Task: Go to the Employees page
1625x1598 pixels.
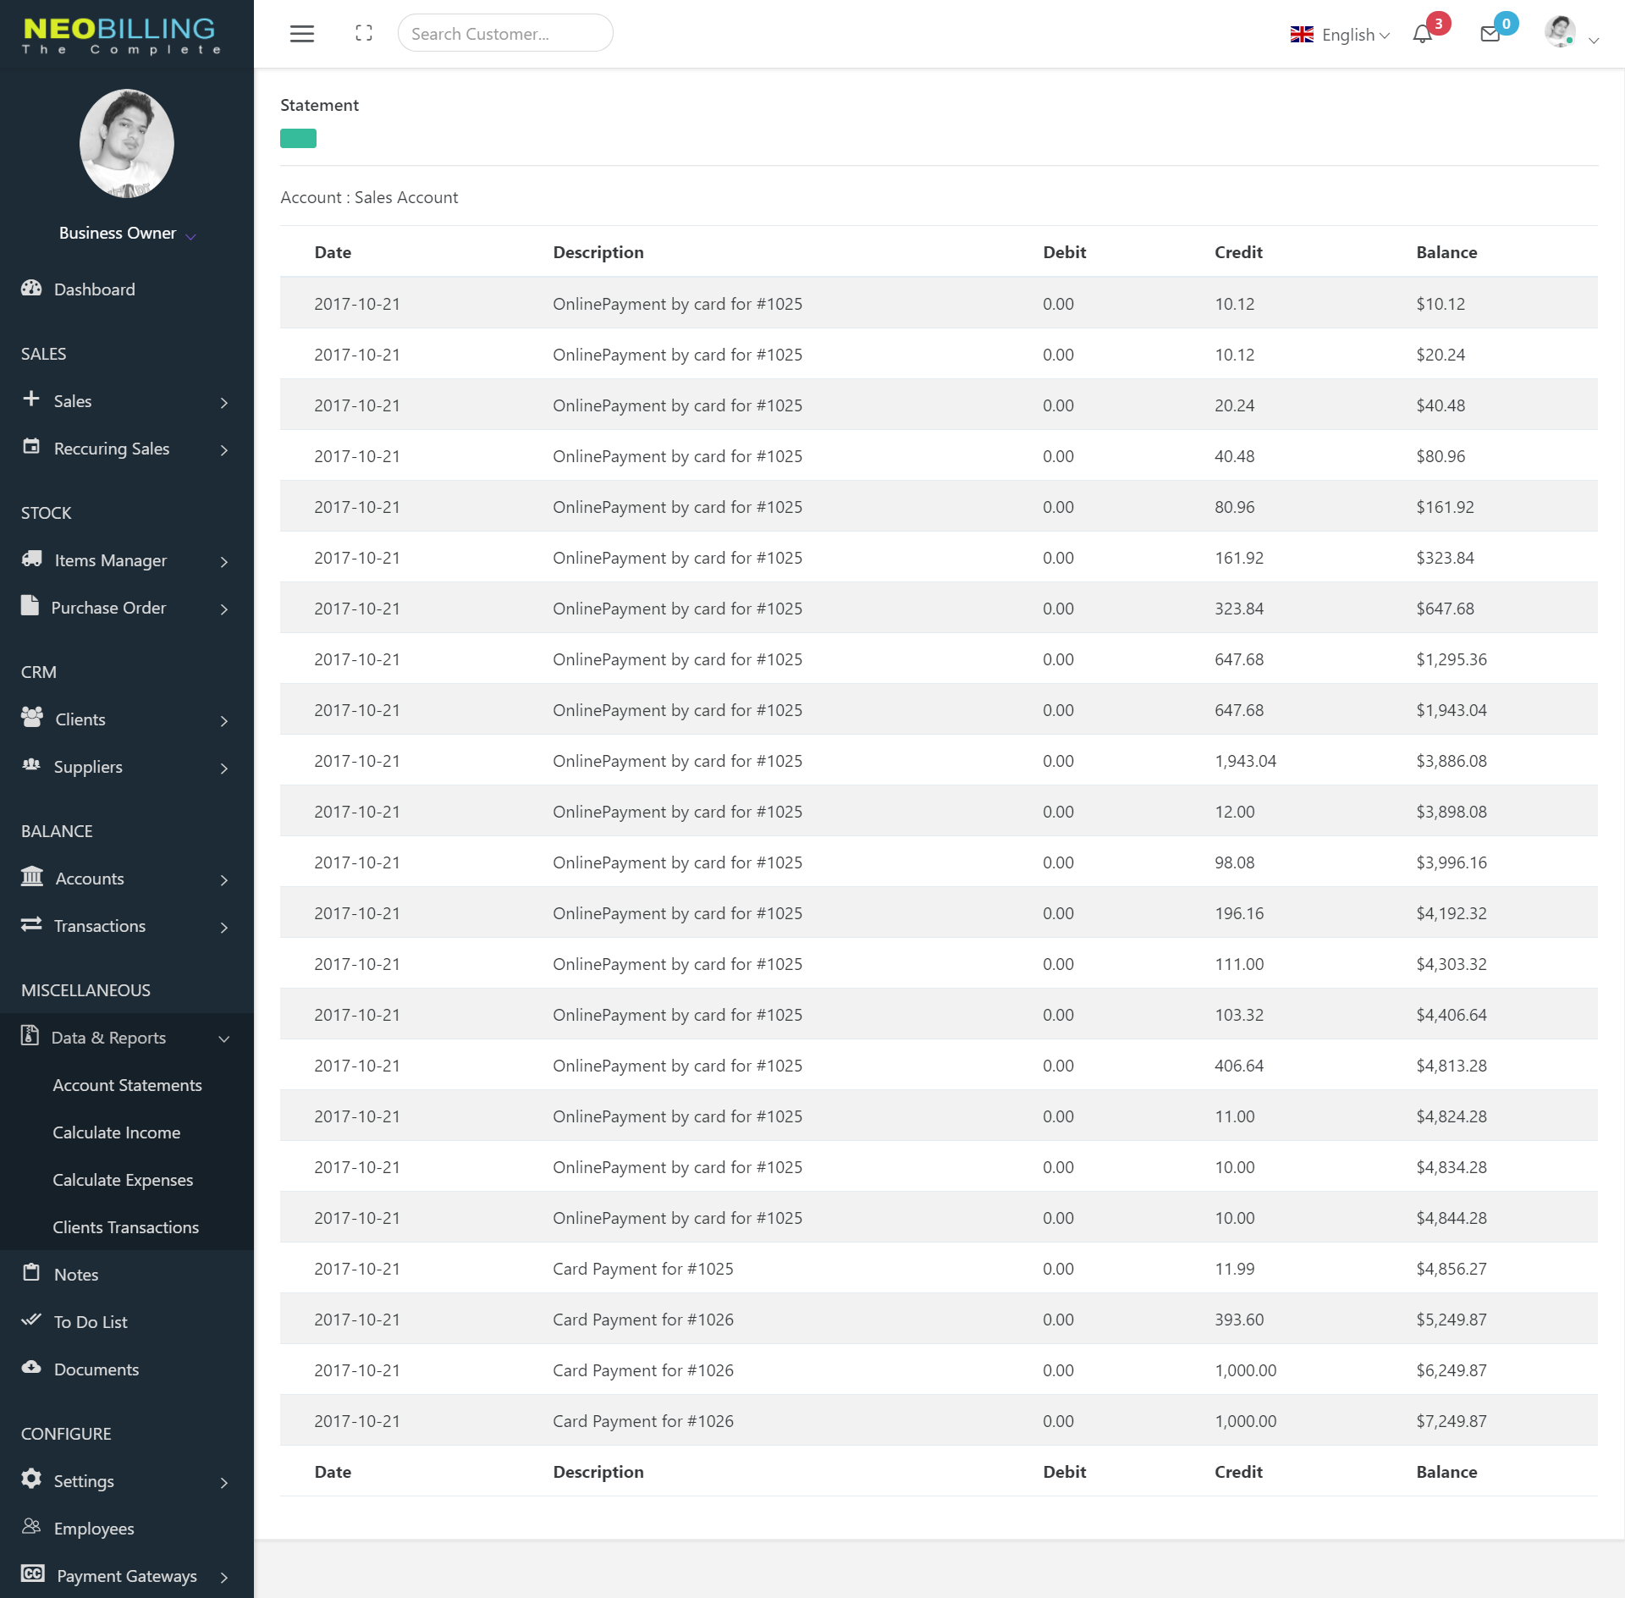Action: (x=94, y=1529)
